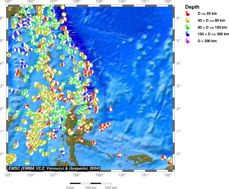The image size is (229, 189).
Task: Click the yellow 40–80 km depth legend icon
Action: pyautogui.click(x=188, y=20)
